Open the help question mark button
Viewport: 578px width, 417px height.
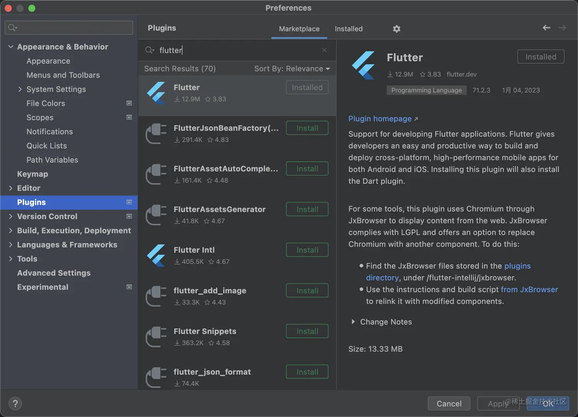coord(15,403)
